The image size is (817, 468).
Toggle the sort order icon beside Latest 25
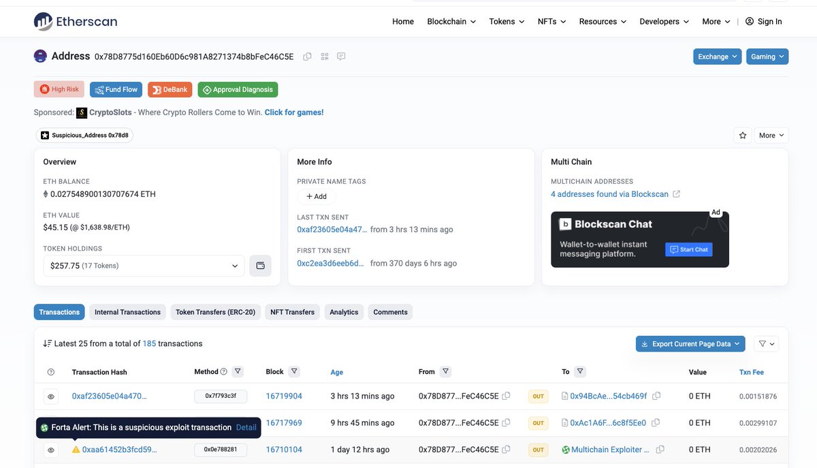pos(47,343)
